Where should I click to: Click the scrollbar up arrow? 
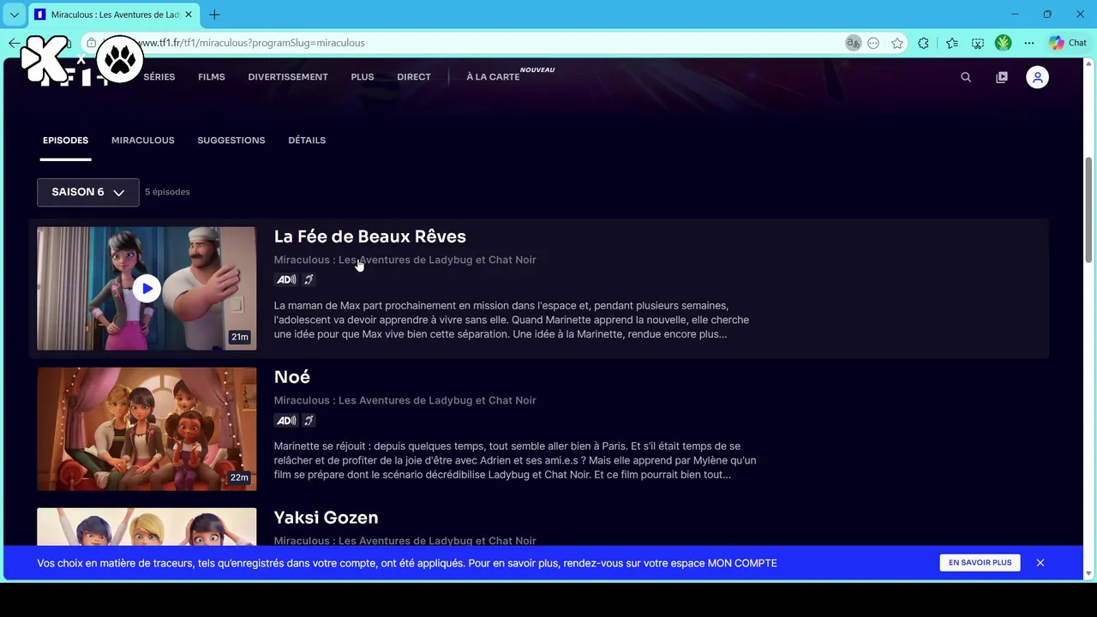[1089, 65]
